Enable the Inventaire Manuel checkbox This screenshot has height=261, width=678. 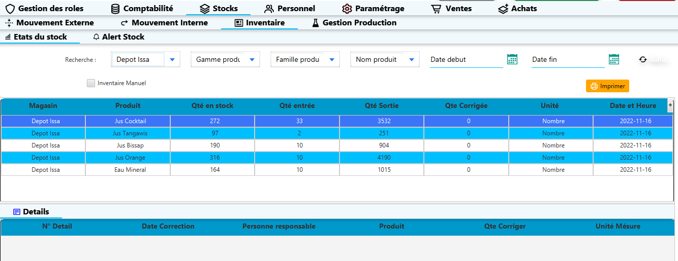pyautogui.click(x=91, y=83)
